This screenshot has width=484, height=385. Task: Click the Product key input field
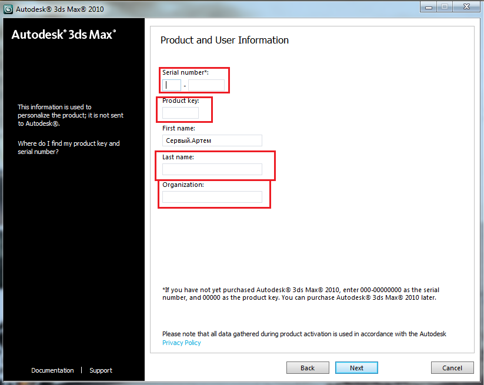pos(181,113)
